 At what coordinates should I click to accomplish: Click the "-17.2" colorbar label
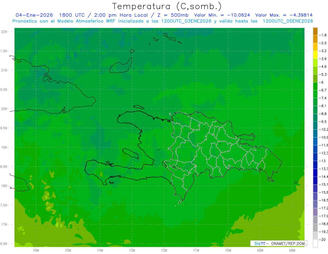324,208
